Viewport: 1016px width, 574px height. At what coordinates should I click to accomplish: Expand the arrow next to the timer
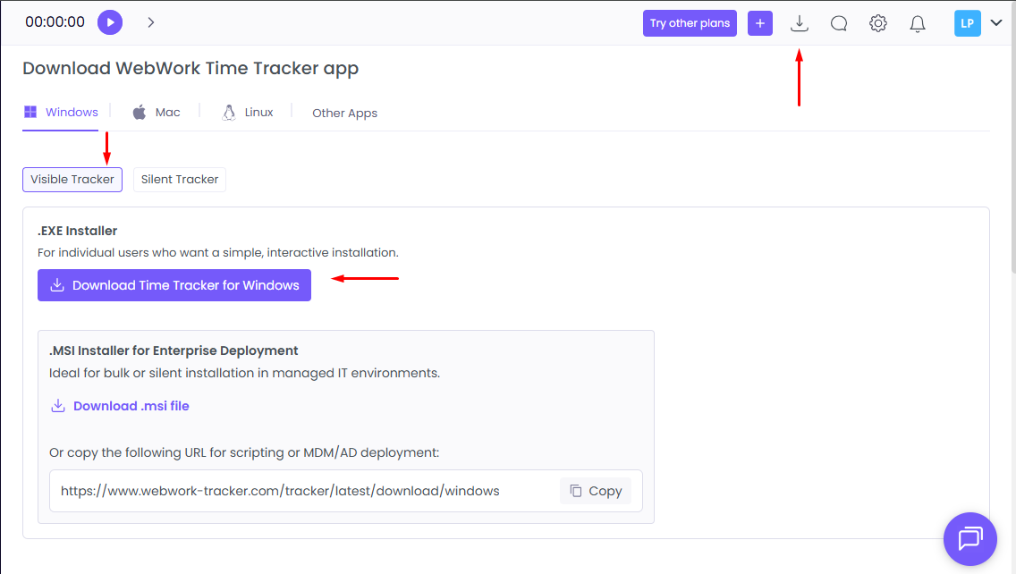pyautogui.click(x=150, y=21)
